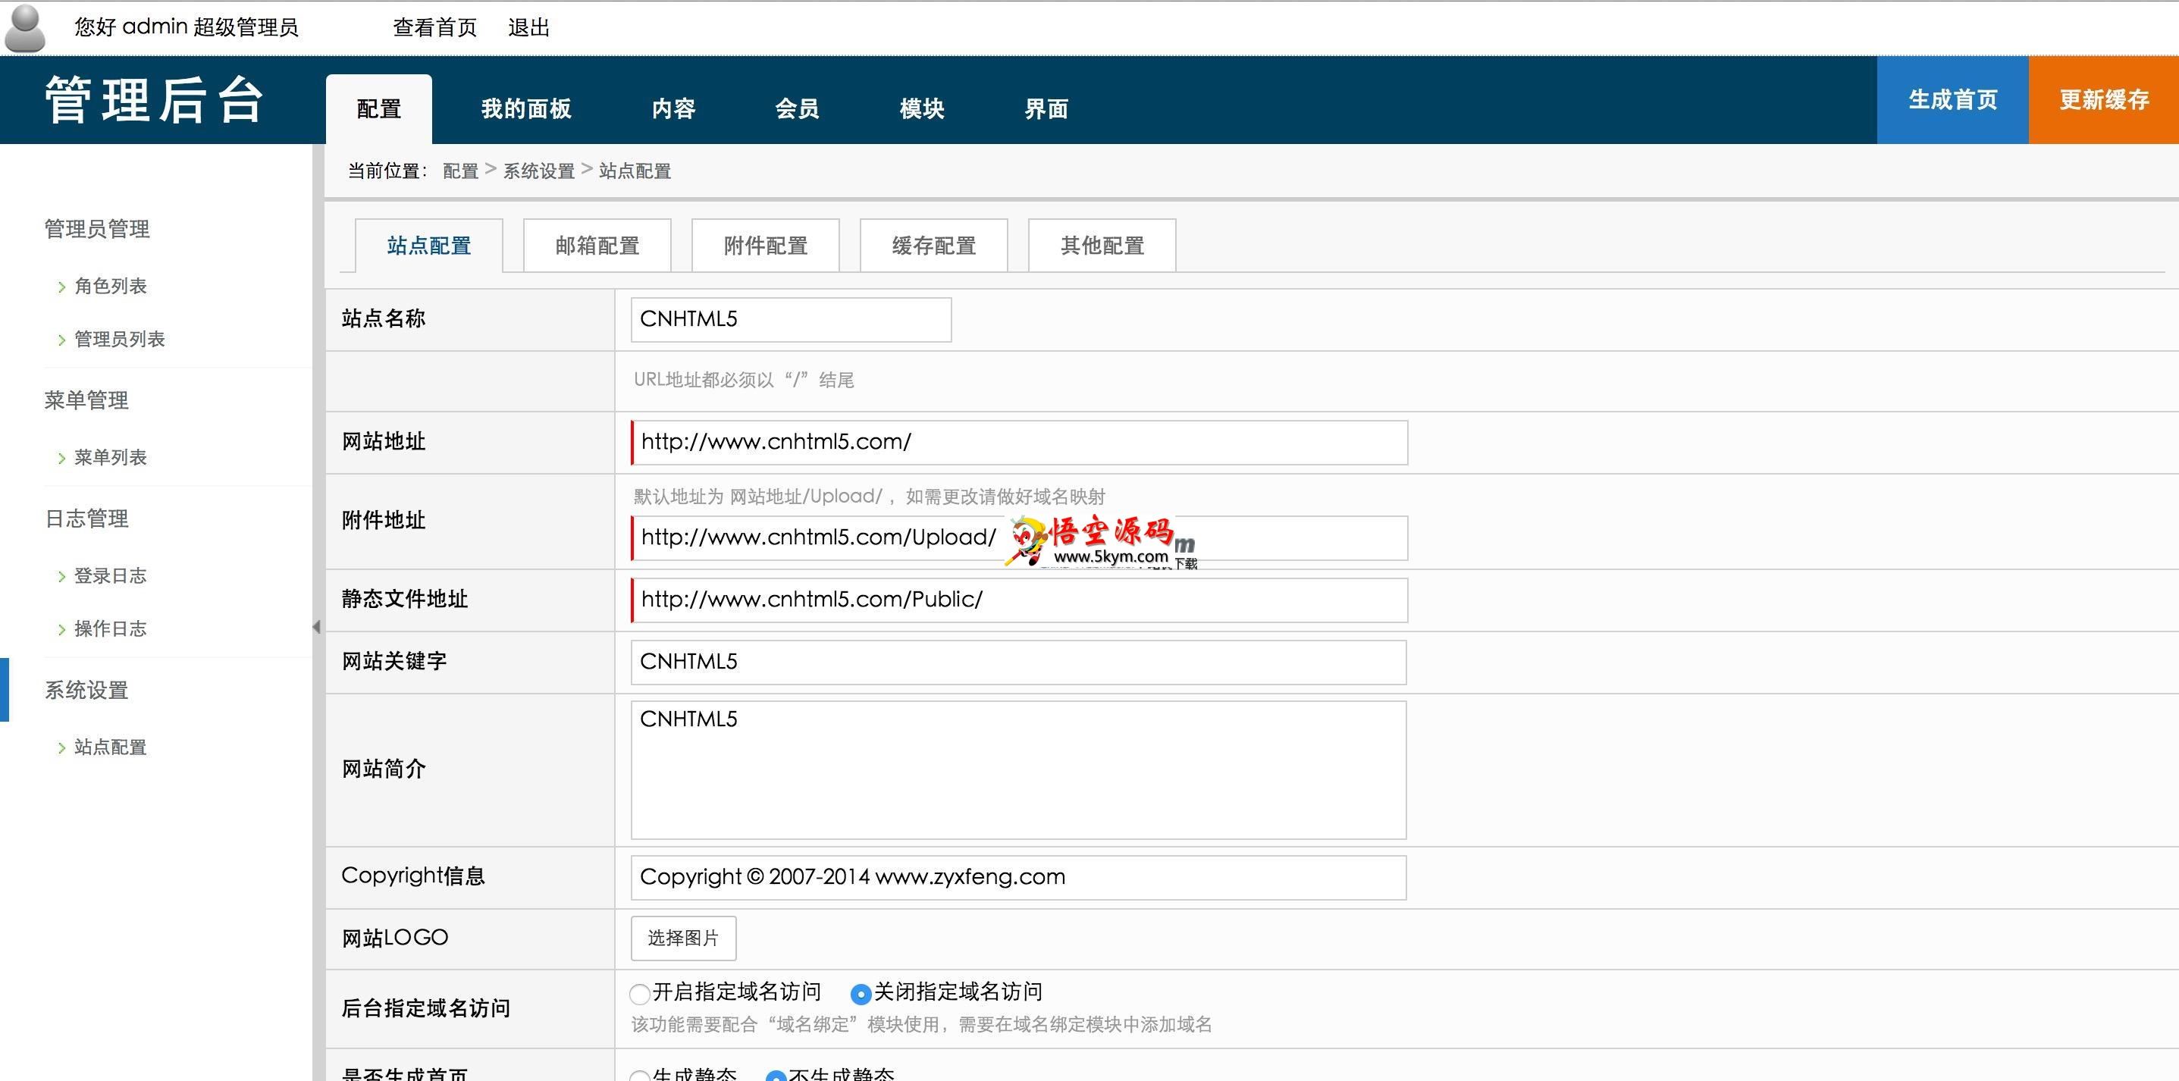Focus the 附件地址 URL field
Screen dimensions: 2179x1081
click(x=1019, y=538)
